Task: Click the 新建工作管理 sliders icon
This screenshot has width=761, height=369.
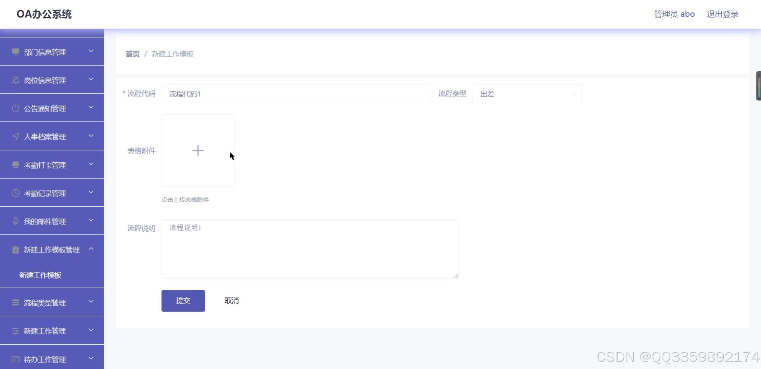Action: [x=15, y=330]
